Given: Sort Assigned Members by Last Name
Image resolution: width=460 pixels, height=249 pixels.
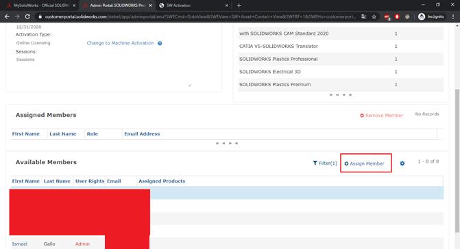Looking at the screenshot, I should click(x=63, y=133).
